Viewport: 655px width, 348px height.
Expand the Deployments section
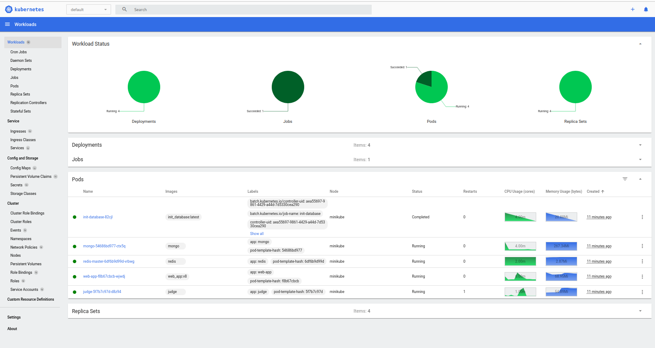pos(640,145)
